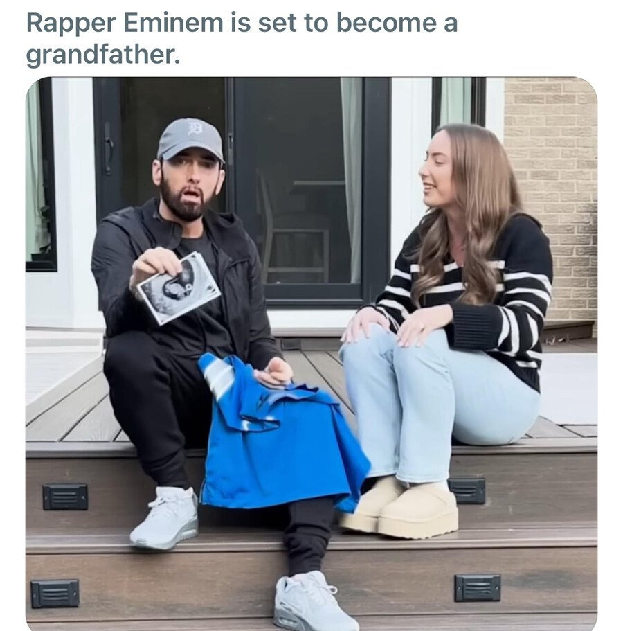Click the bottom-right step light fixture
Screen dimensions: 623x631
[x=477, y=587]
